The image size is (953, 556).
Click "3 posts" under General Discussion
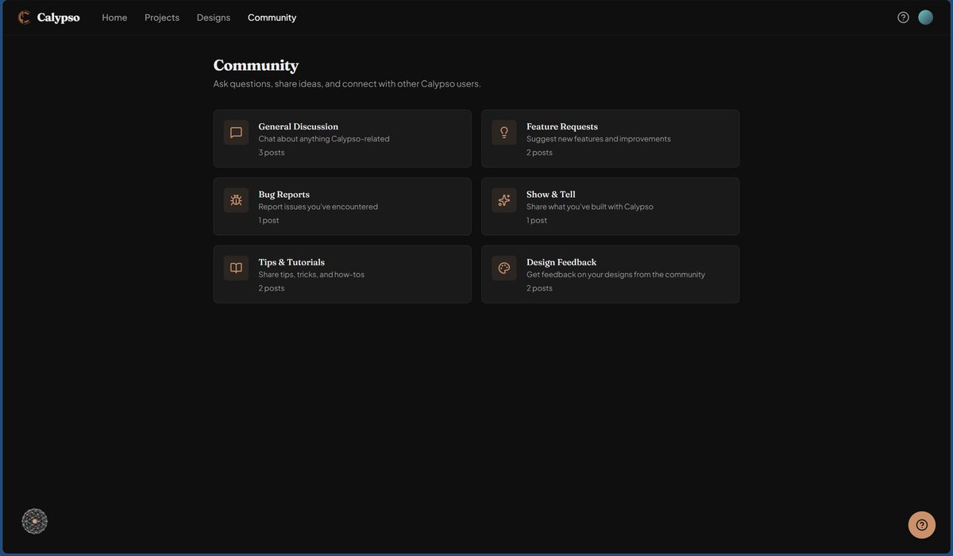point(272,153)
